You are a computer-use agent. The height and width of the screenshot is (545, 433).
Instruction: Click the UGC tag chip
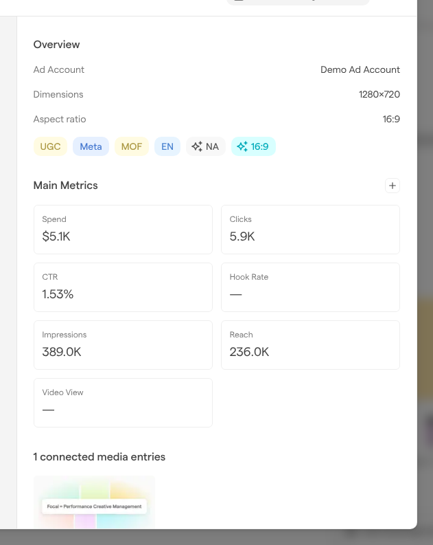click(50, 146)
